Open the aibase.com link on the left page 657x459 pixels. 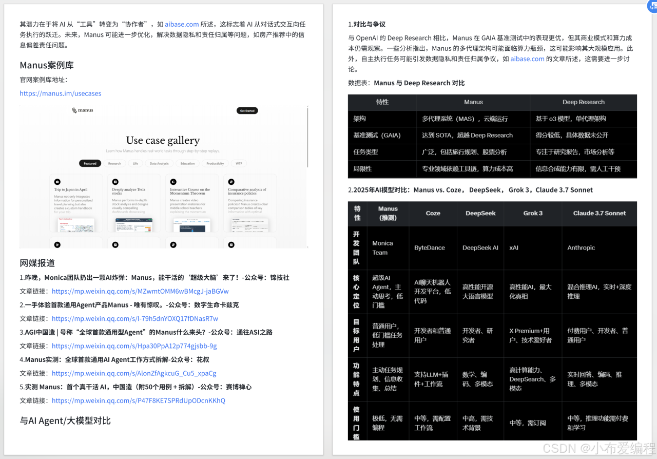tap(182, 24)
